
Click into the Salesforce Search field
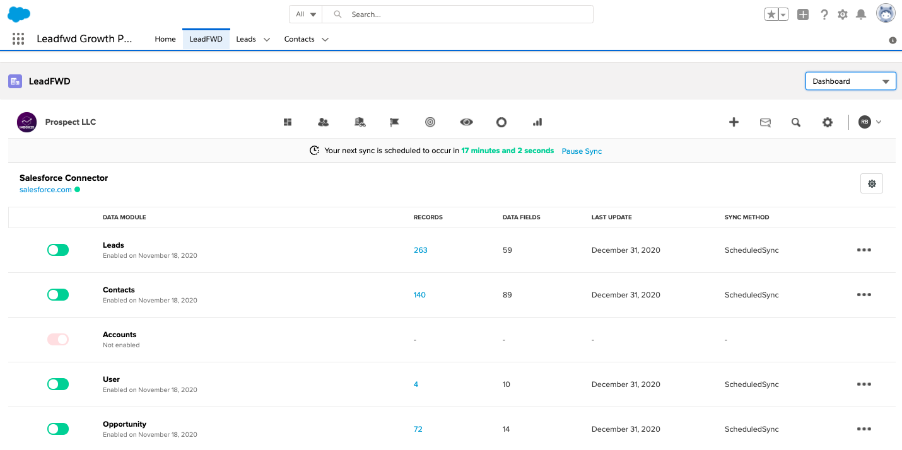coord(458,14)
